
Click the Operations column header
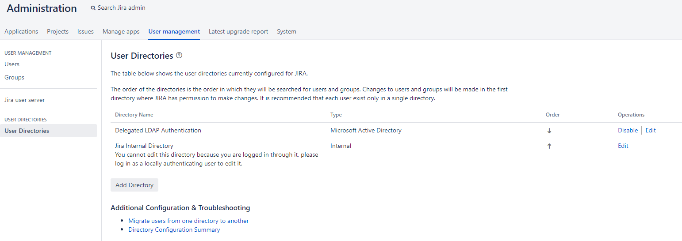coord(631,115)
